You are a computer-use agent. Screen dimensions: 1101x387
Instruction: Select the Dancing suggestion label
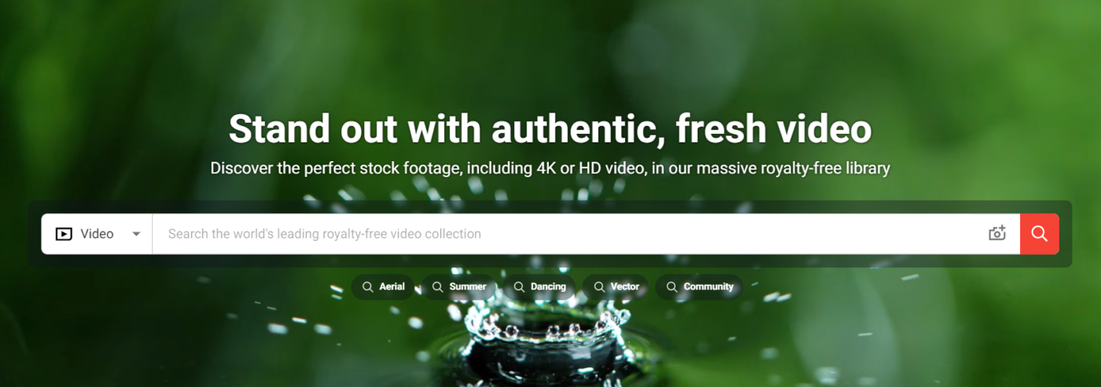(x=548, y=287)
